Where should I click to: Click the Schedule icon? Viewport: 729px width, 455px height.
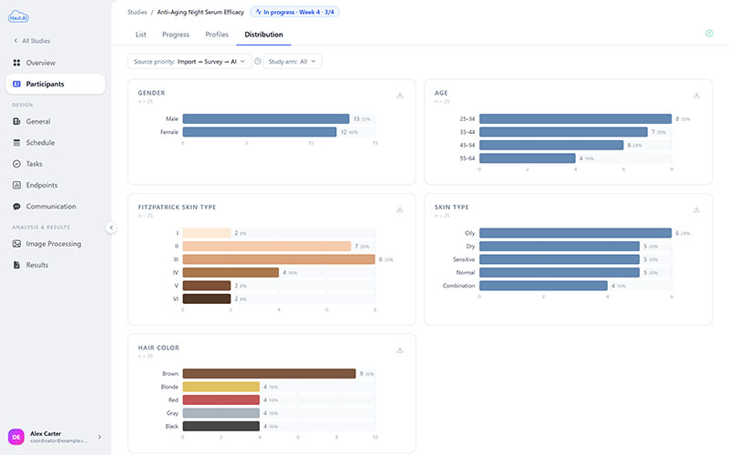point(16,143)
